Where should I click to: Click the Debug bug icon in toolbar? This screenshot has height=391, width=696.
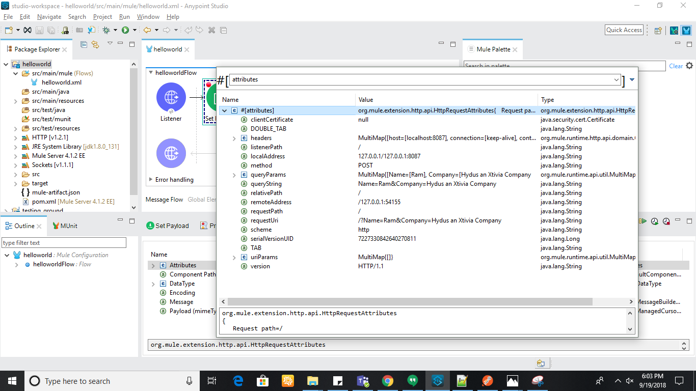coord(106,30)
